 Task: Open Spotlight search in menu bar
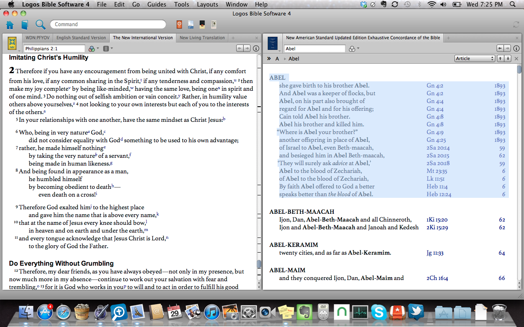(513, 4)
